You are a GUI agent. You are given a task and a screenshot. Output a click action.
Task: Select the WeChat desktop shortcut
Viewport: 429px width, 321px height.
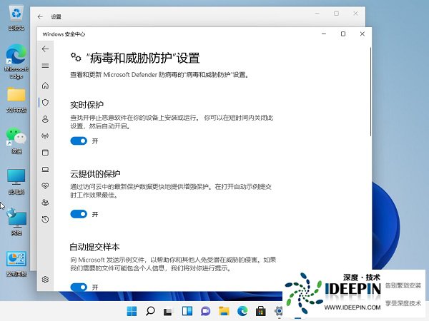(x=16, y=141)
